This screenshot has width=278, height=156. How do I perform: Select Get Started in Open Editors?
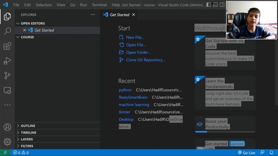pyautogui.click(x=57, y=30)
